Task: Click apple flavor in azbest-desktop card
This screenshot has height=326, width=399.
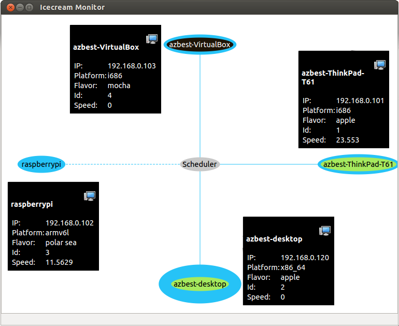Action: [290, 277]
